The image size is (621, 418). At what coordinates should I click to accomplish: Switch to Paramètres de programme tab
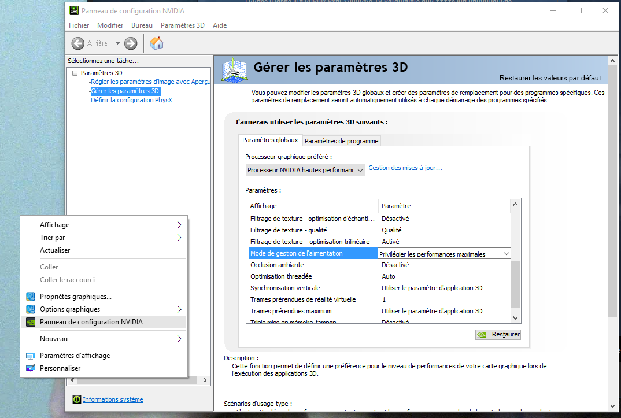pos(341,141)
